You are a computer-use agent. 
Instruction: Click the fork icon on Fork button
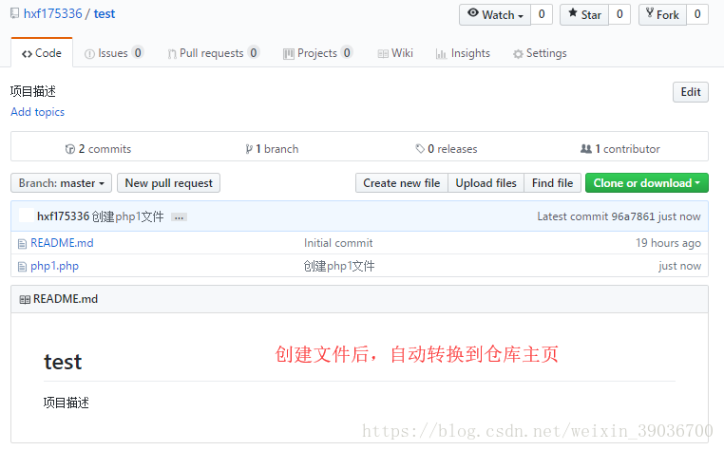650,13
